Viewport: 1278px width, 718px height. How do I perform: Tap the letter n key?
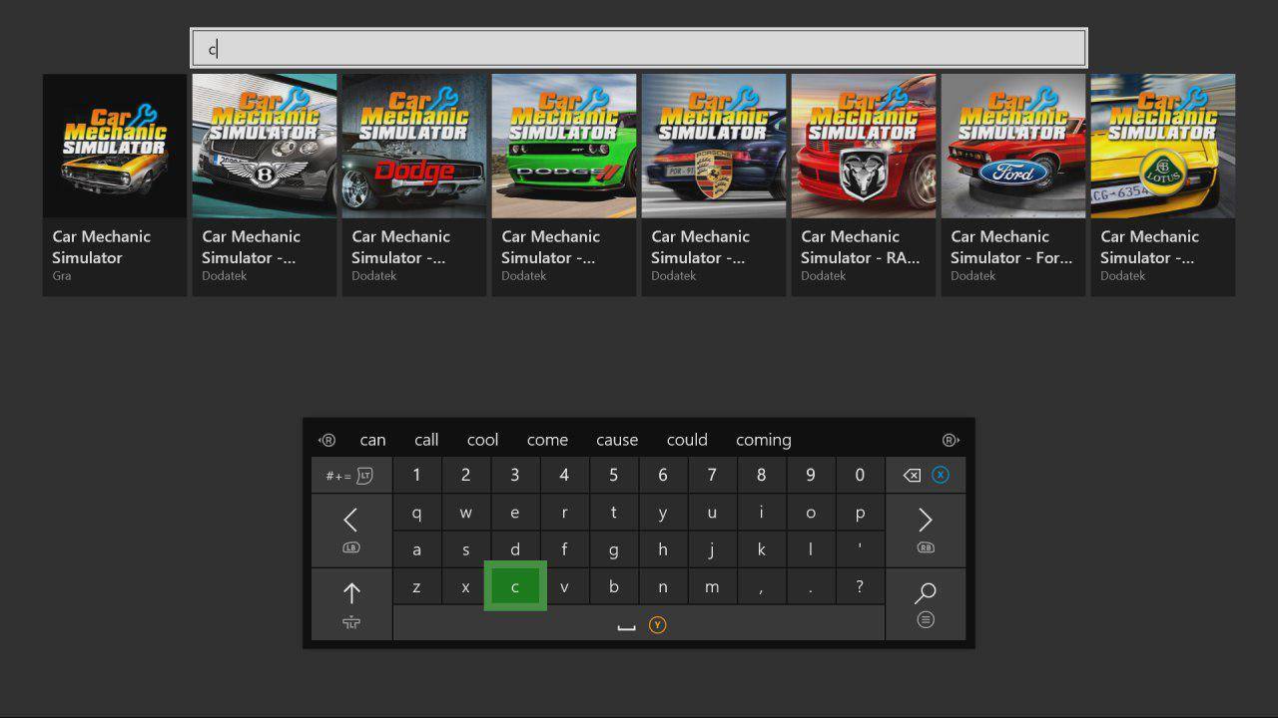(x=662, y=586)
